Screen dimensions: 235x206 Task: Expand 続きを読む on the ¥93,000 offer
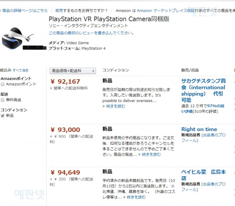tap(151, 155)
